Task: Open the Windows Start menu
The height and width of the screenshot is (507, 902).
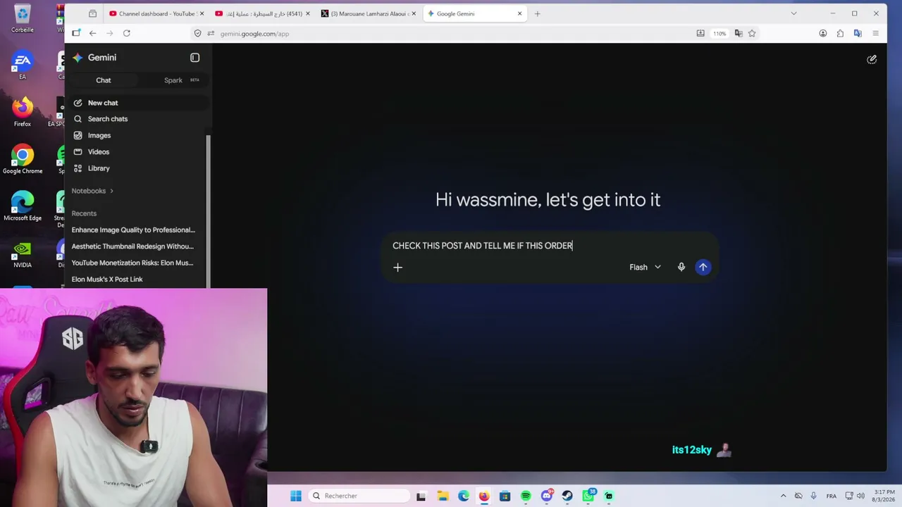Action: point(296,496)
